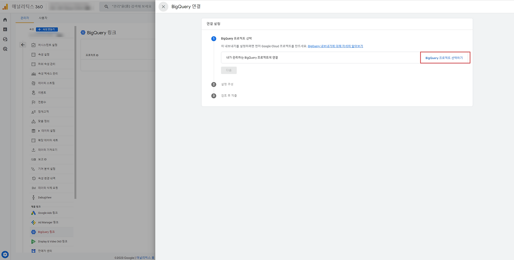Open 속성 변경 내역 history icon
The width and height of the screenshot is (514, 260).
[34, 178]
